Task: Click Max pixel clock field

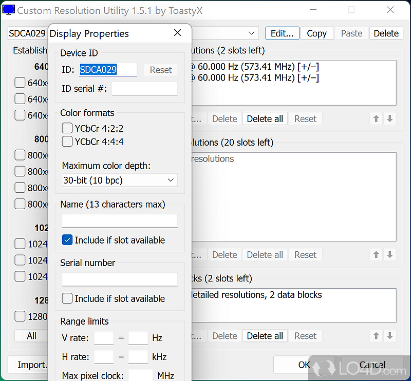Action: tap(140, 375)
